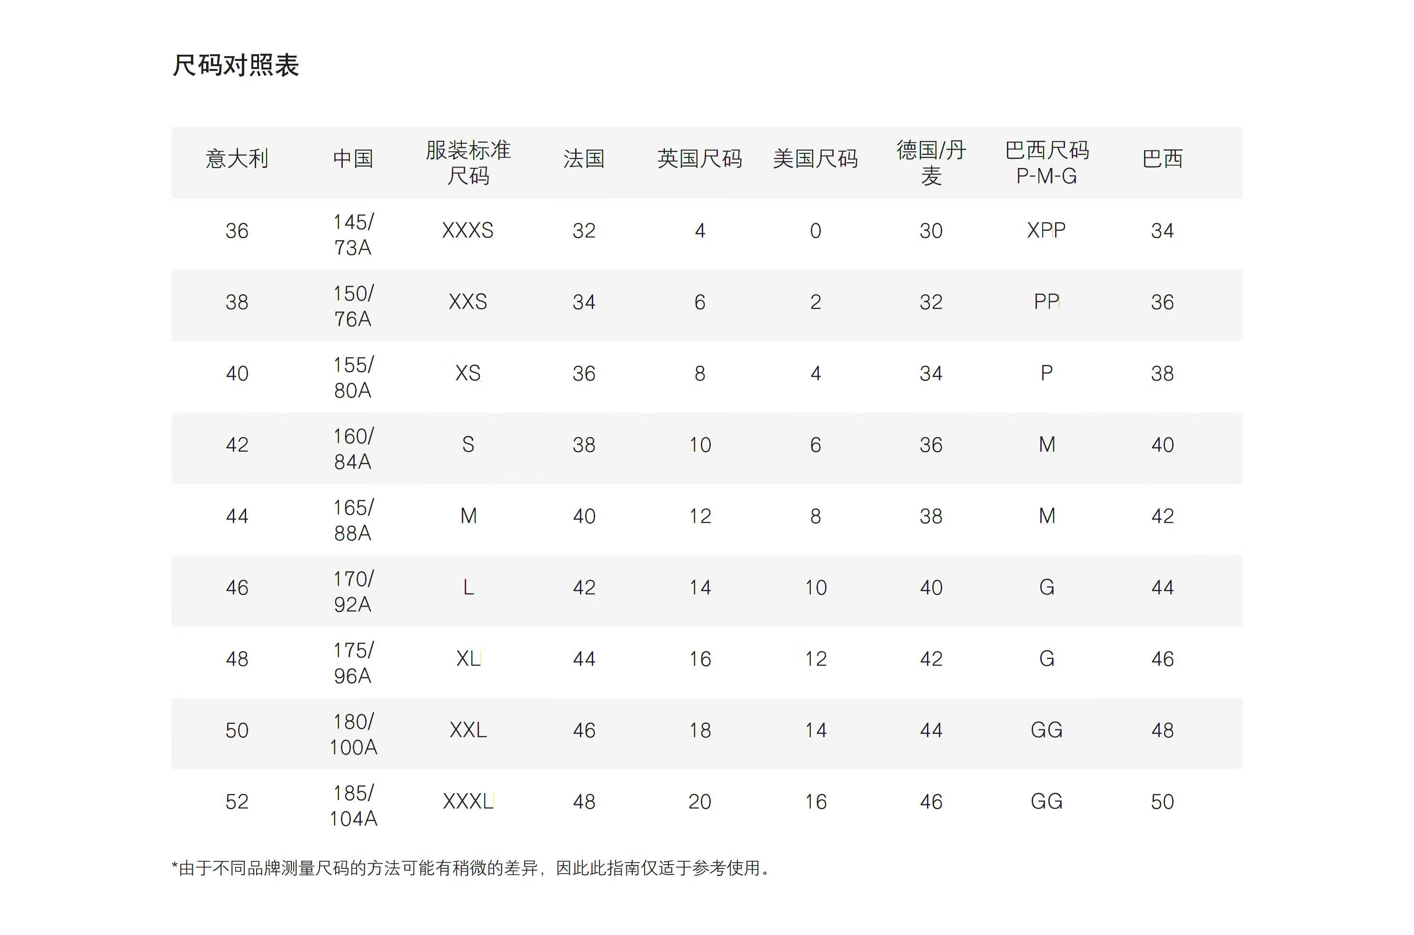1414x935 pixels.
Task: Click the L standard size cell
Action: pyautogui.click(x=468, y=587)
